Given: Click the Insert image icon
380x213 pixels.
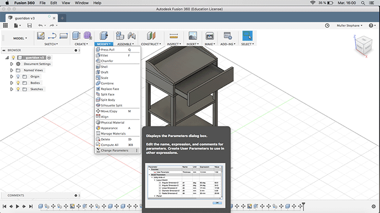Looking at the screenshot, I should (x=193, y=36).
